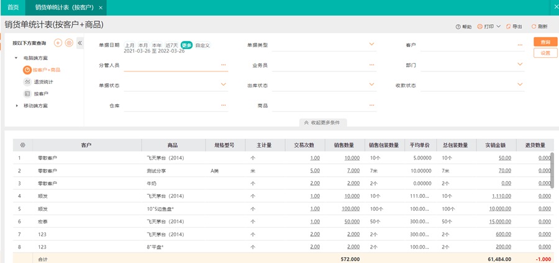
Task: Select the 按客户 scheme icon
Action: [x=27, y=94]
